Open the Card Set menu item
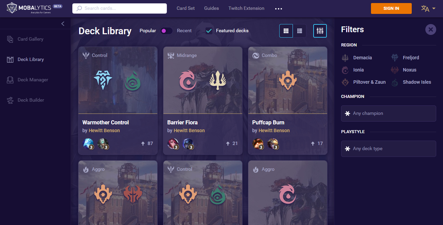 coord(186,8)
